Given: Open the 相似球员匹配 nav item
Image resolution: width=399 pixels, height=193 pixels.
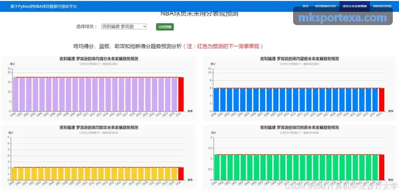Looking at the screenshot, I should (x=382, y=6).
